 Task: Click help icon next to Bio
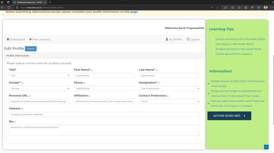click(x=15, y=122)
